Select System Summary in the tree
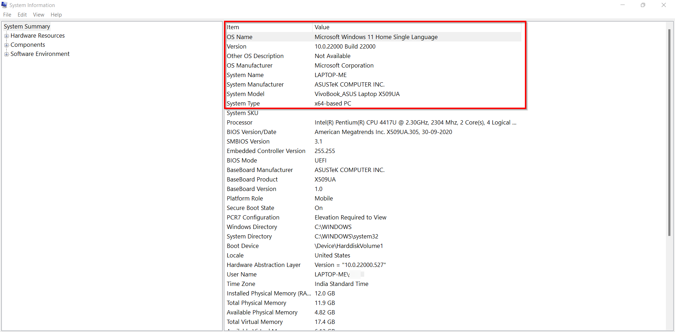 point(27,26)
